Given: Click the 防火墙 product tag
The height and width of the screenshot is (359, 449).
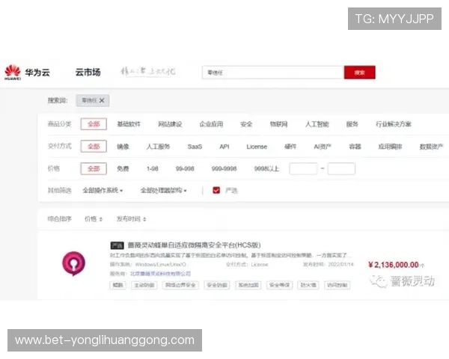Looking at the screenshot, I should (308, 285).
